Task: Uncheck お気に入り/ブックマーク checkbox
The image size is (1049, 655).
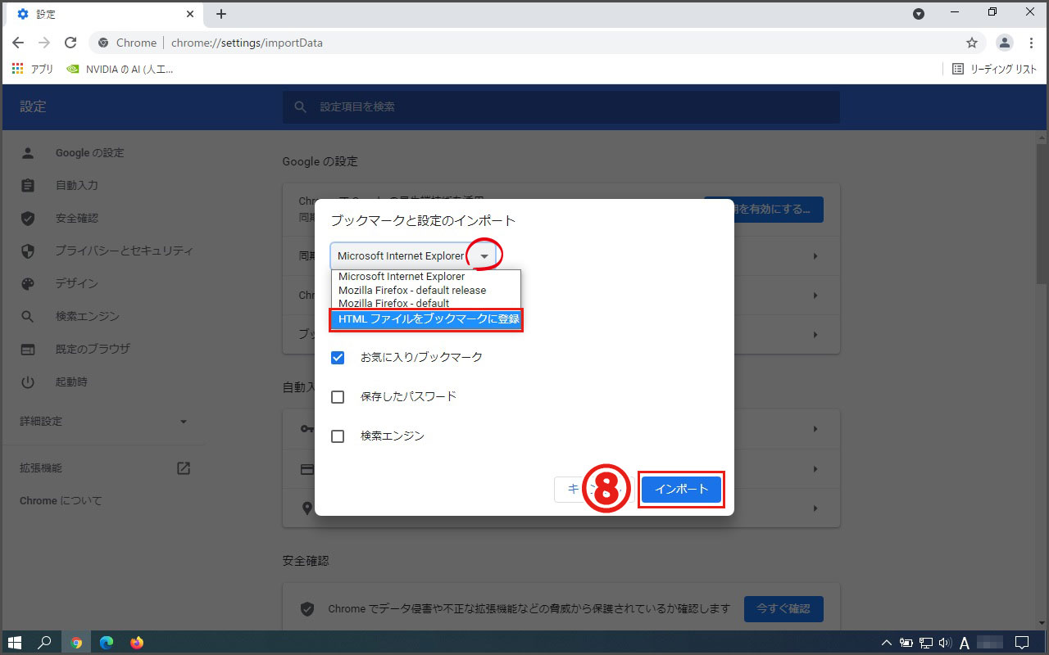Action: pos(338,357)
